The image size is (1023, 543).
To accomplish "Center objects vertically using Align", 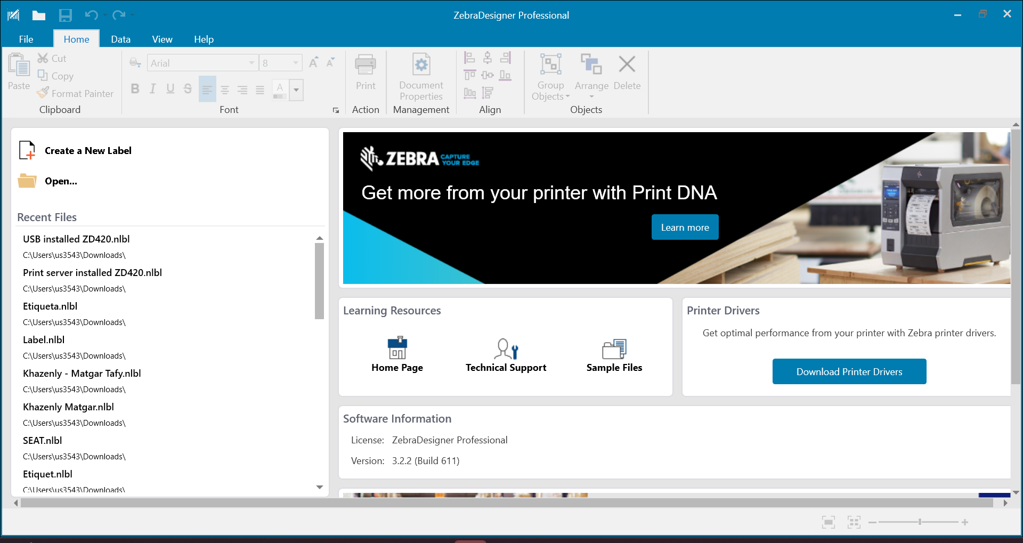I will 488,75.
